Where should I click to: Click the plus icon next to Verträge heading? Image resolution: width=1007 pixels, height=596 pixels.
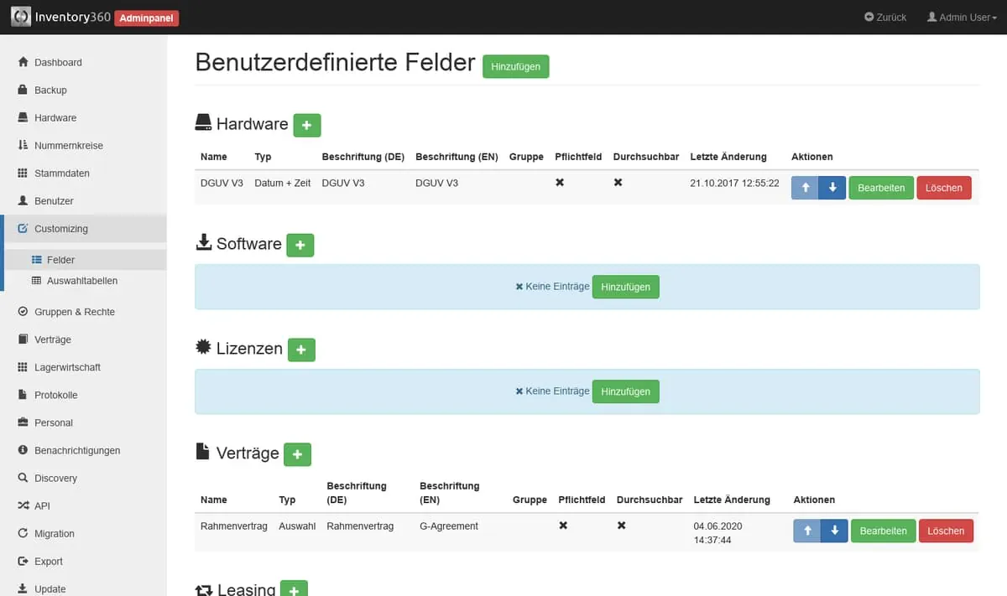pos(297,454)
